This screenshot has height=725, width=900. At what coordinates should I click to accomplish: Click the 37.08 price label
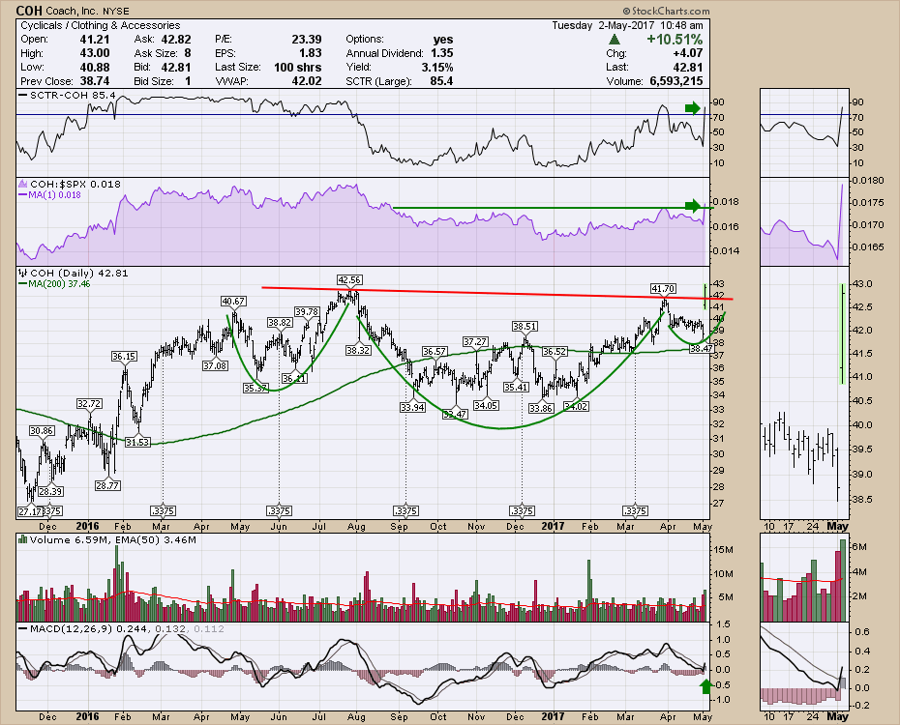point(215,365)
